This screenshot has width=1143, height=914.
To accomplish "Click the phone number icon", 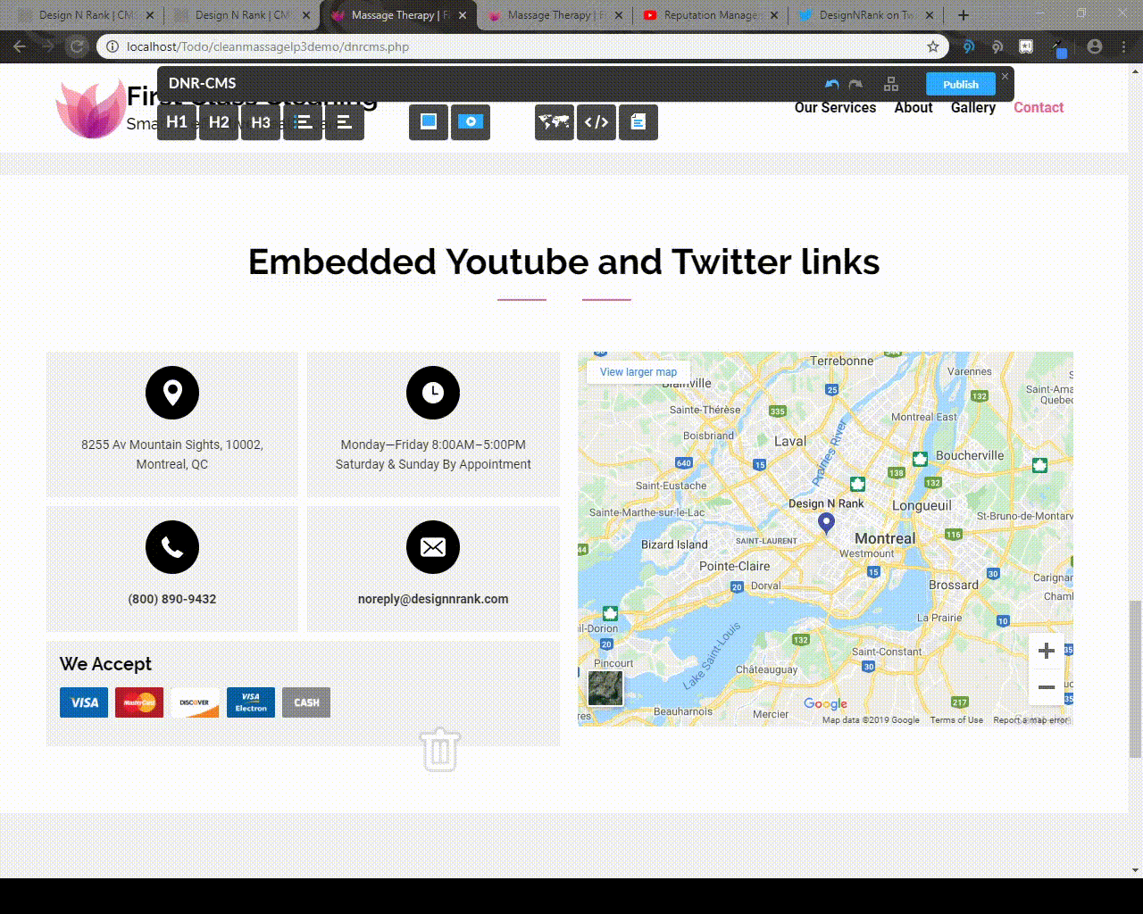I will point(172,547).
